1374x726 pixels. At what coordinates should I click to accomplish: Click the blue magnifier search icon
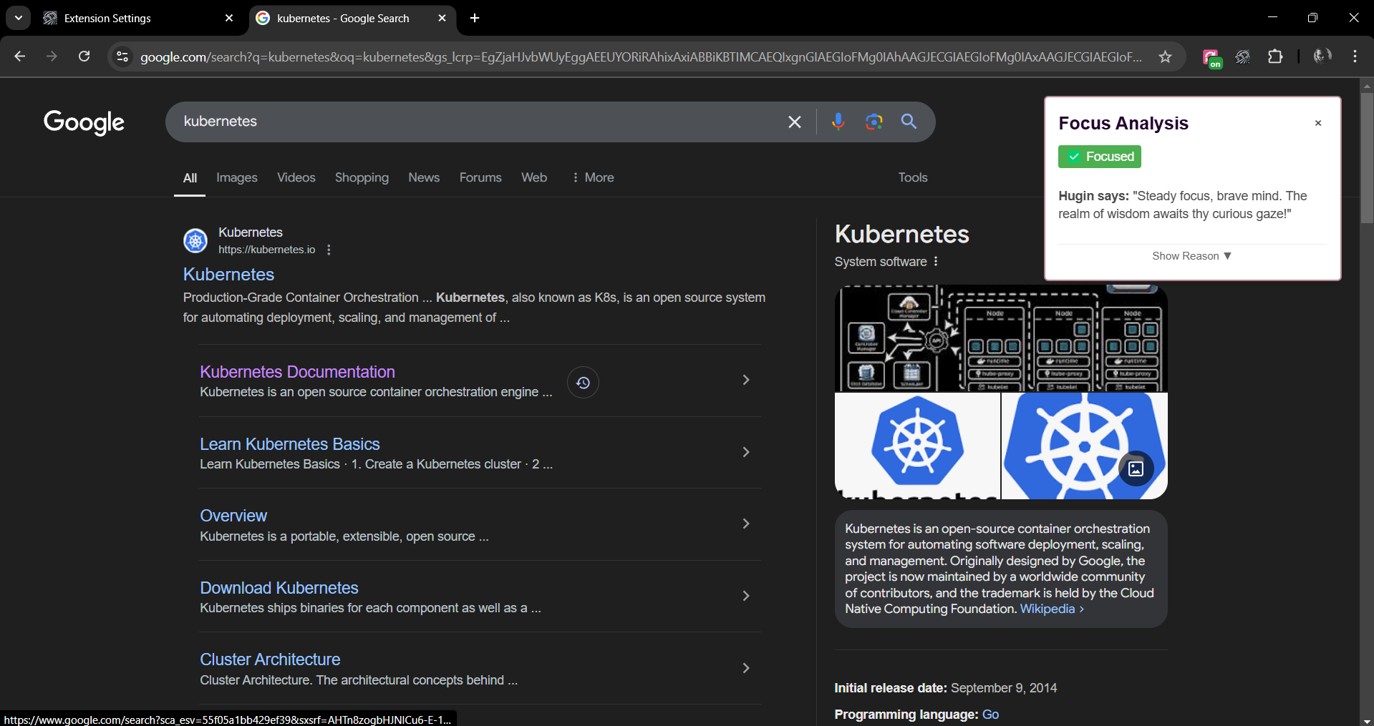coord(909,122)
